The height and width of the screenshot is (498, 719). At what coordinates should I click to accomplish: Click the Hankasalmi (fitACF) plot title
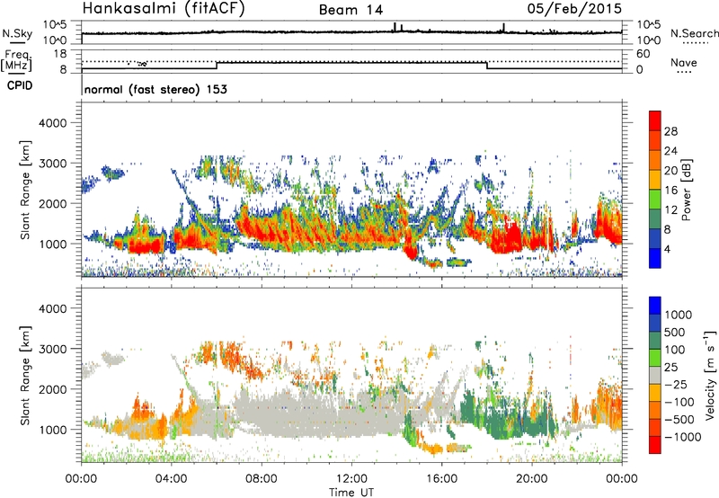[164, 9]
